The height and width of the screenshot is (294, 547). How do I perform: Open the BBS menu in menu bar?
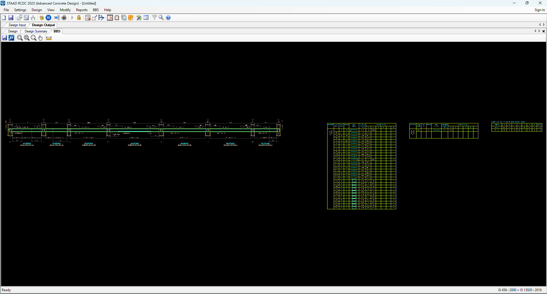click(96, 10)
